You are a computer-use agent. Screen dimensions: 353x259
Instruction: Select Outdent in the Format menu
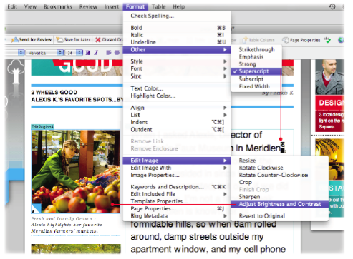(x=177, y=130)
